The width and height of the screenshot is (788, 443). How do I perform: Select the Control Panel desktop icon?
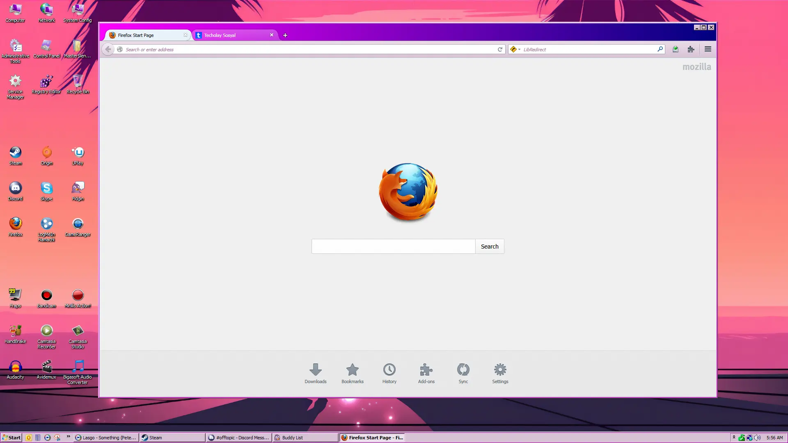tap(46, 49)
